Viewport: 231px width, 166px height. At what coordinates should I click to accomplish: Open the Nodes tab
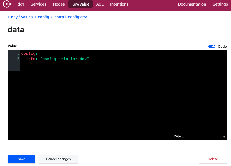[59, 4]
